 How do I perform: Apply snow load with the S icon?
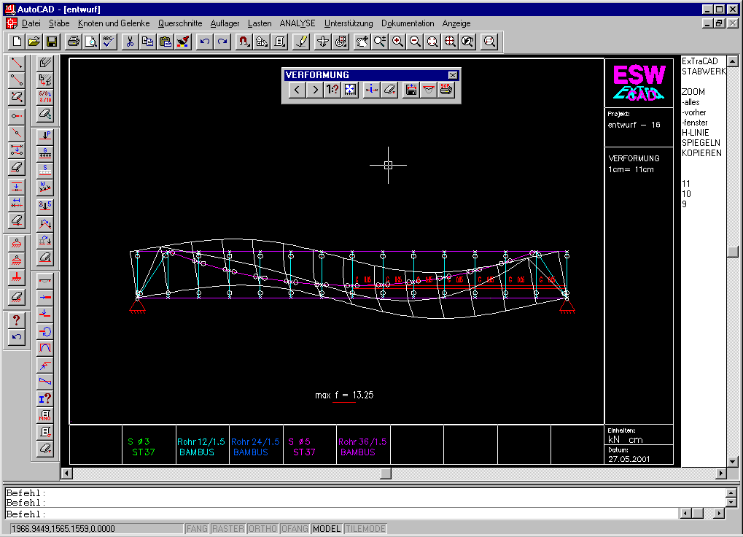pos(45,170)
